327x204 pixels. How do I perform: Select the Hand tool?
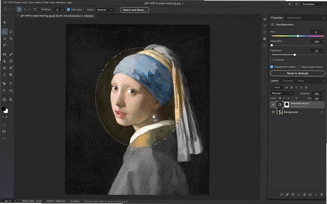pyautogui.click(x=4, y=100)
